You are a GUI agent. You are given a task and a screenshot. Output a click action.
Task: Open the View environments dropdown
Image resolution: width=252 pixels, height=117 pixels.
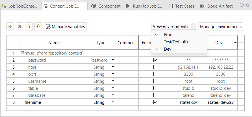[174, 26]
